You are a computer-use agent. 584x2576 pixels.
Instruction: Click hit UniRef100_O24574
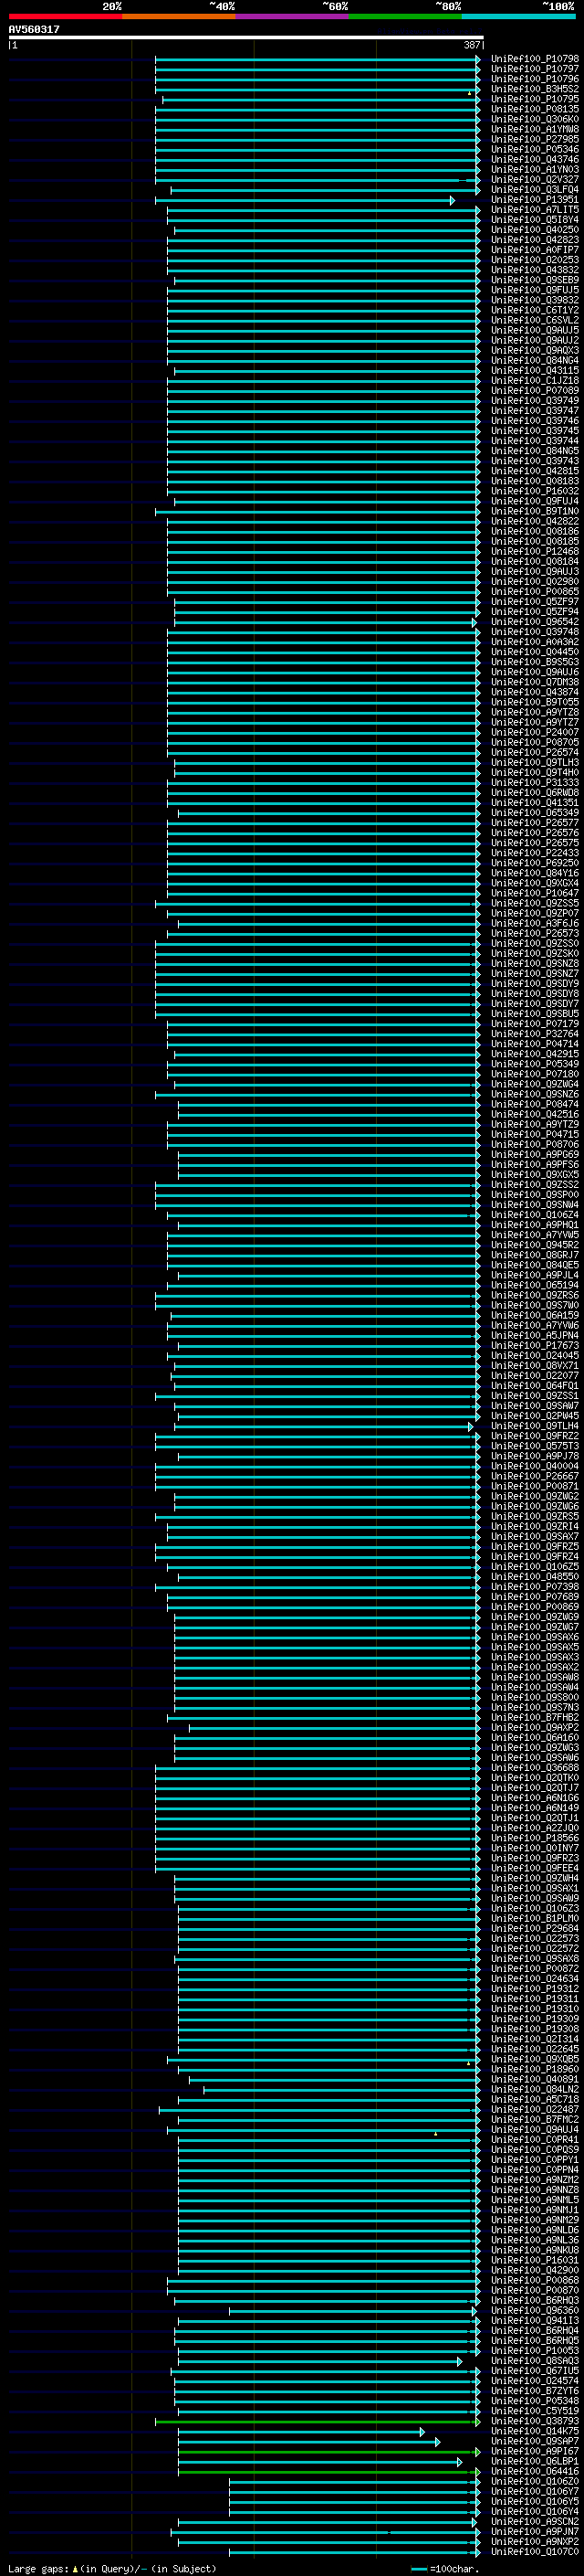coord(535,2380)
